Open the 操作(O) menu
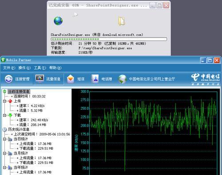 pos(24,68)
